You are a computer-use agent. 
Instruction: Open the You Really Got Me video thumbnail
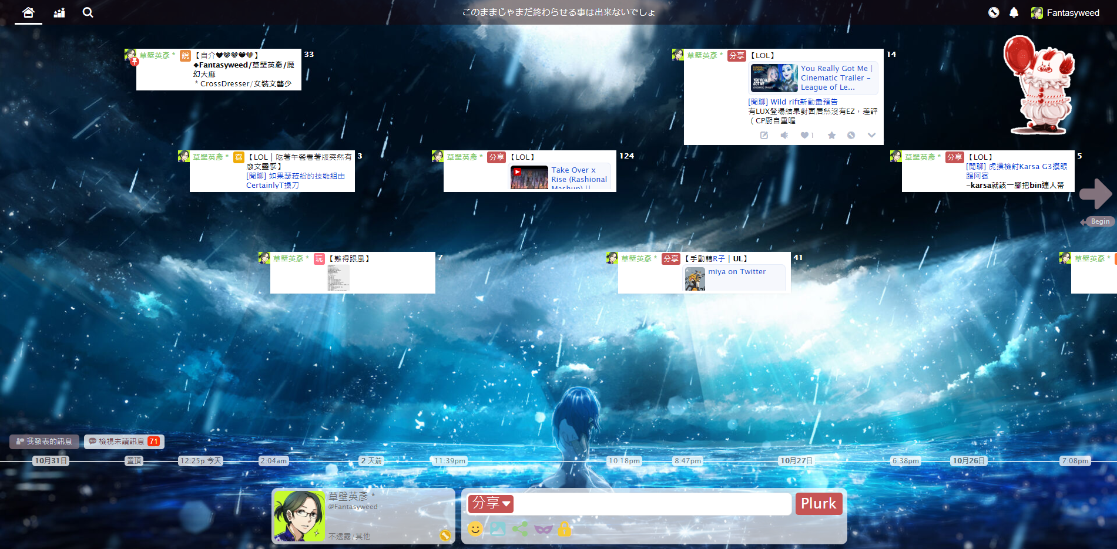774,78
